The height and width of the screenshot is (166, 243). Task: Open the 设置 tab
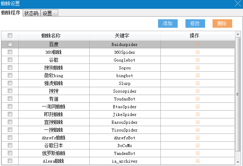(x=49, y=13)
